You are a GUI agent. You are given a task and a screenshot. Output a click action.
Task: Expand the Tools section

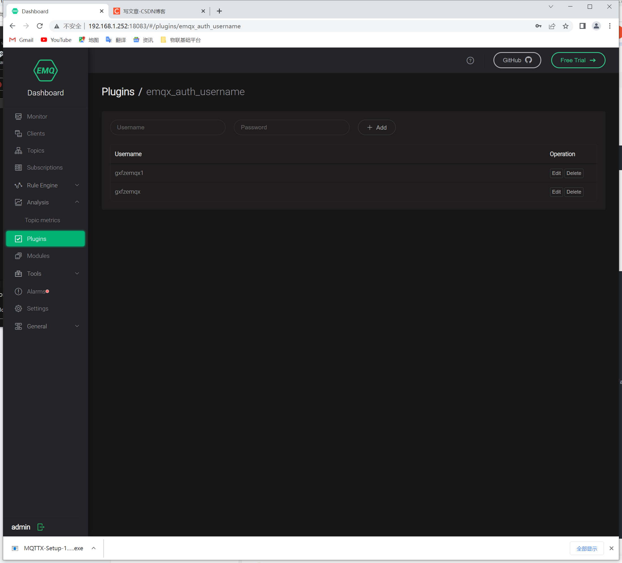click(x=77, y=273)
